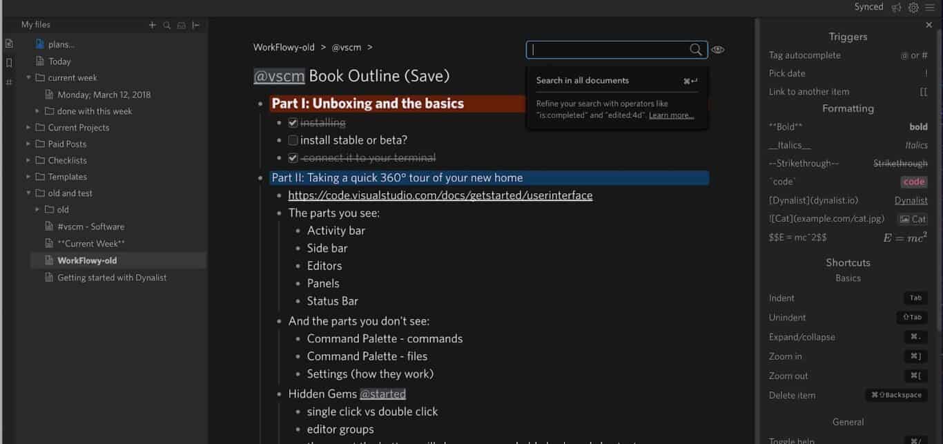Create a new document with the plus icon
Viewport: 943px width, 444px height.
click(152, 24)
